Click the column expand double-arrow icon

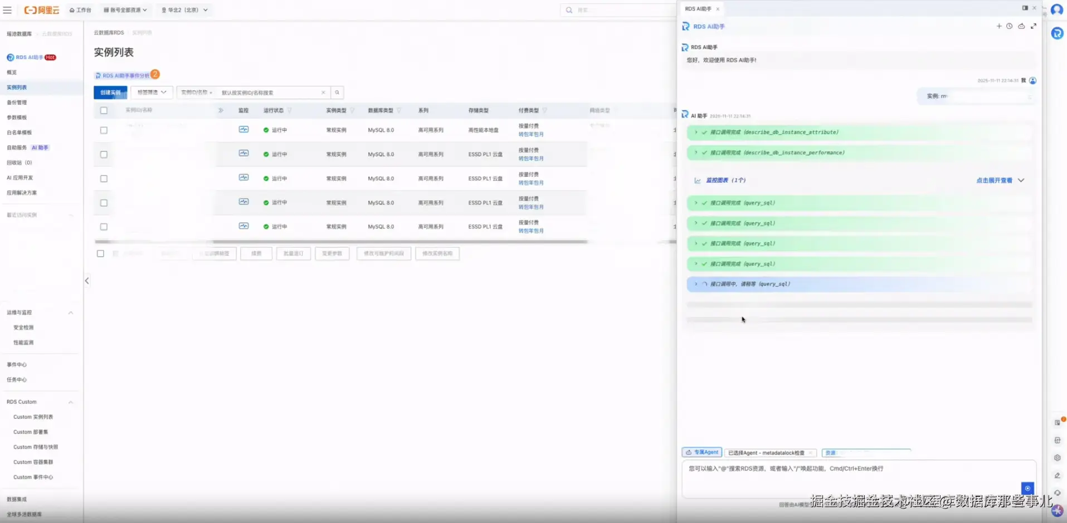[x=221, y=110]
